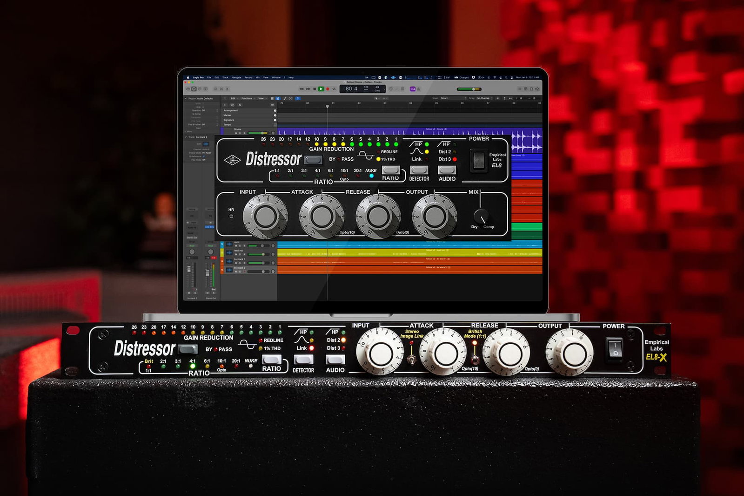The width and height of the screenshot is (744, 496).
Task: Click the Arrangement global track row
Action: [248, 110]
